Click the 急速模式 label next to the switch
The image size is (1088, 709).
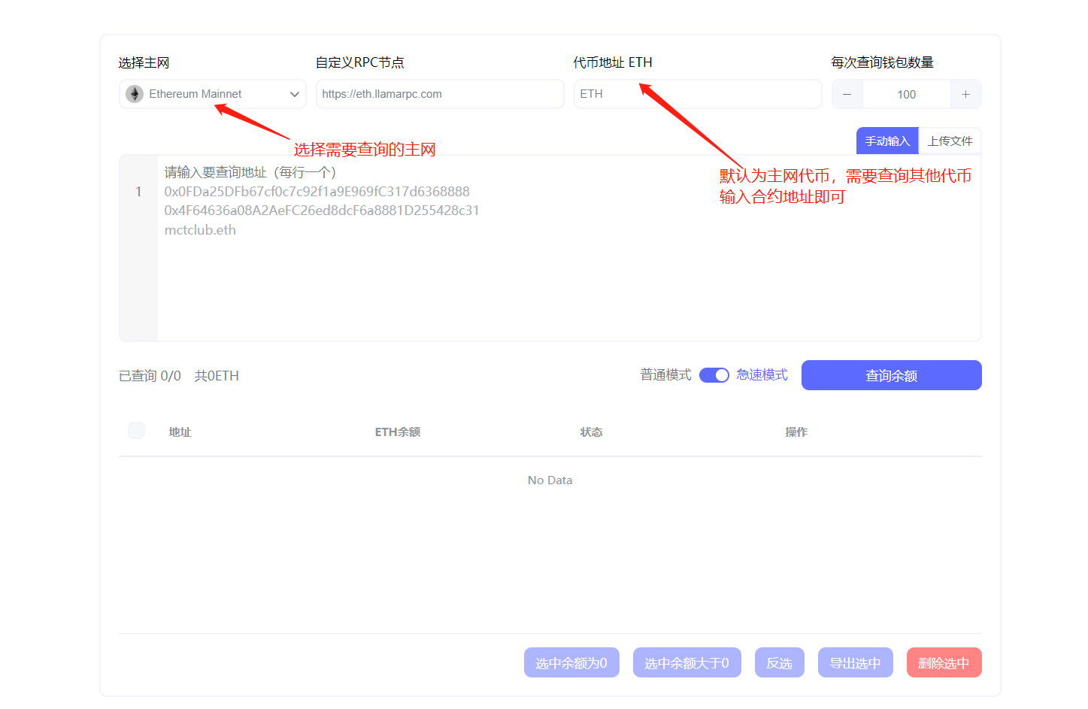[761, 374]
